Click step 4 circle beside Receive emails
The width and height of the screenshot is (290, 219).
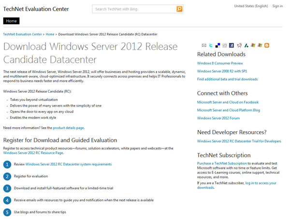pos(7,200)
